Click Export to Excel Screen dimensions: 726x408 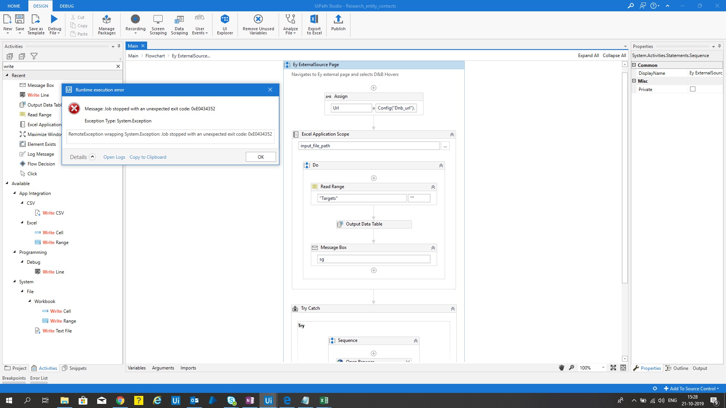click(x=314, y=25)
